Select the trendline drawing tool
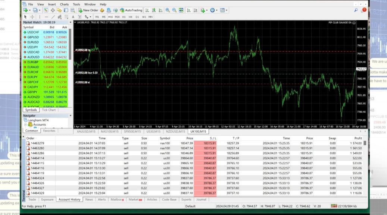The image size is (387, 215). (53, 17)
